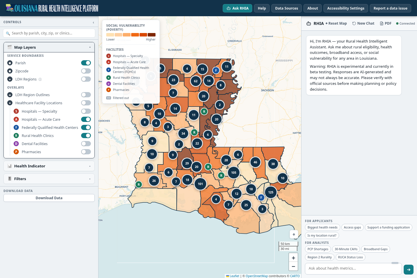This screenshot has height=278, width=417.
Task: Click the OpenStreetMap attribution link
Action: (x=257, y=276)
